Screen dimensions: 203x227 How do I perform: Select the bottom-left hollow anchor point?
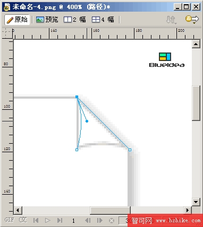[x=77, y=150]
